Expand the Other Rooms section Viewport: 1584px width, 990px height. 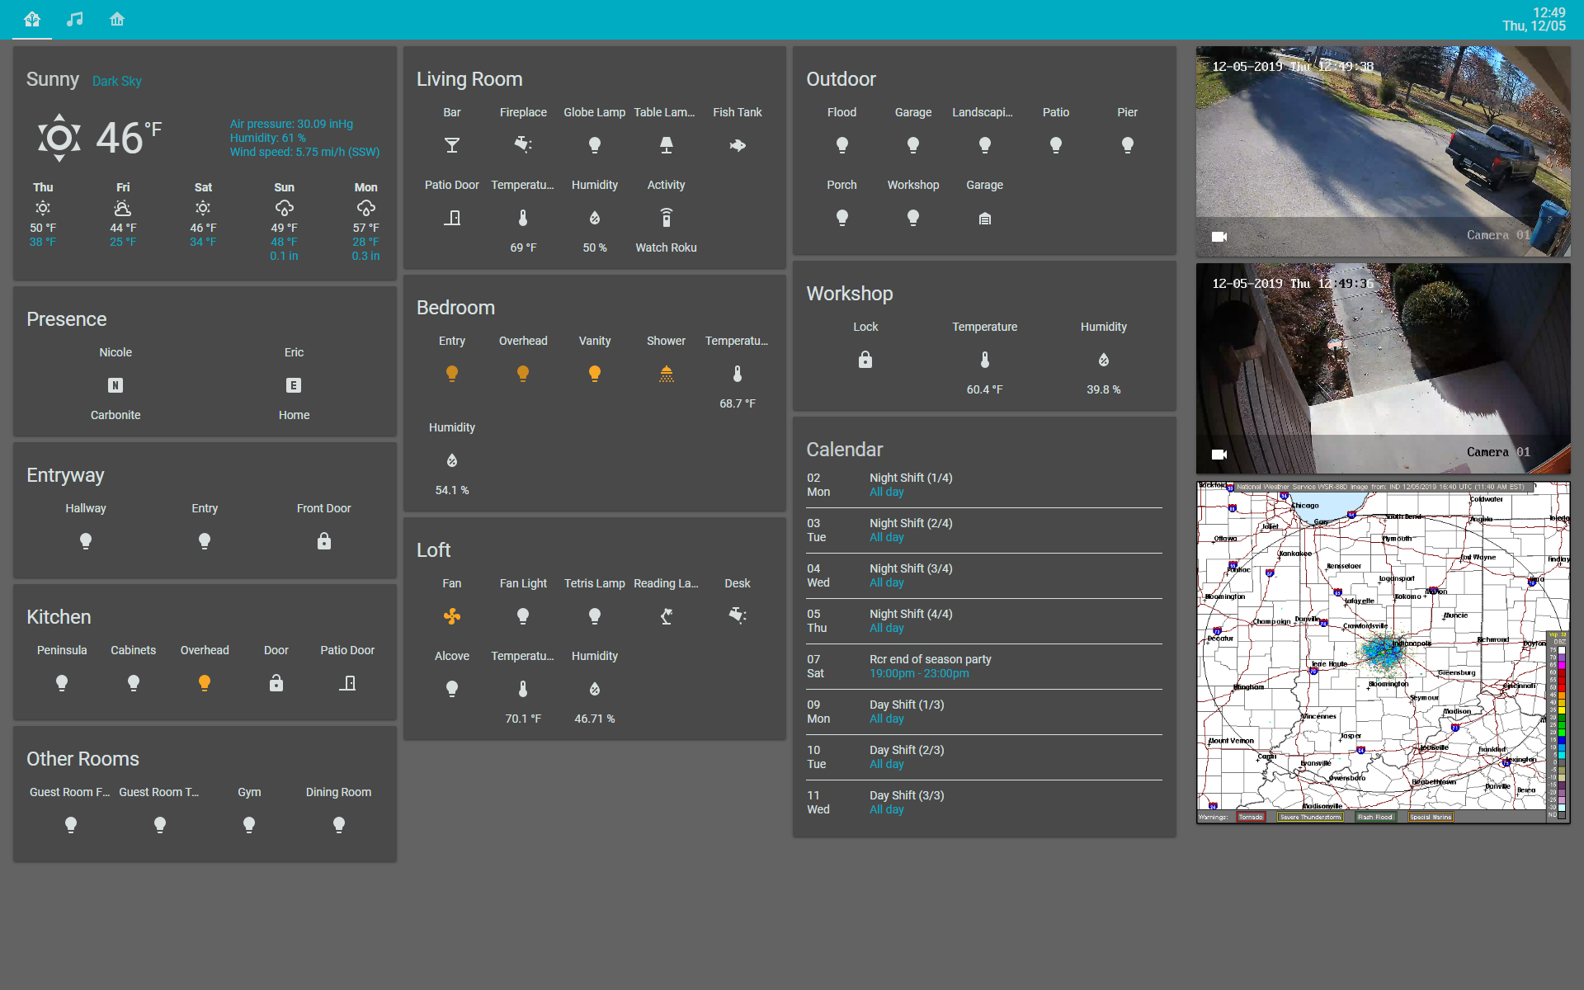point(82,758)
